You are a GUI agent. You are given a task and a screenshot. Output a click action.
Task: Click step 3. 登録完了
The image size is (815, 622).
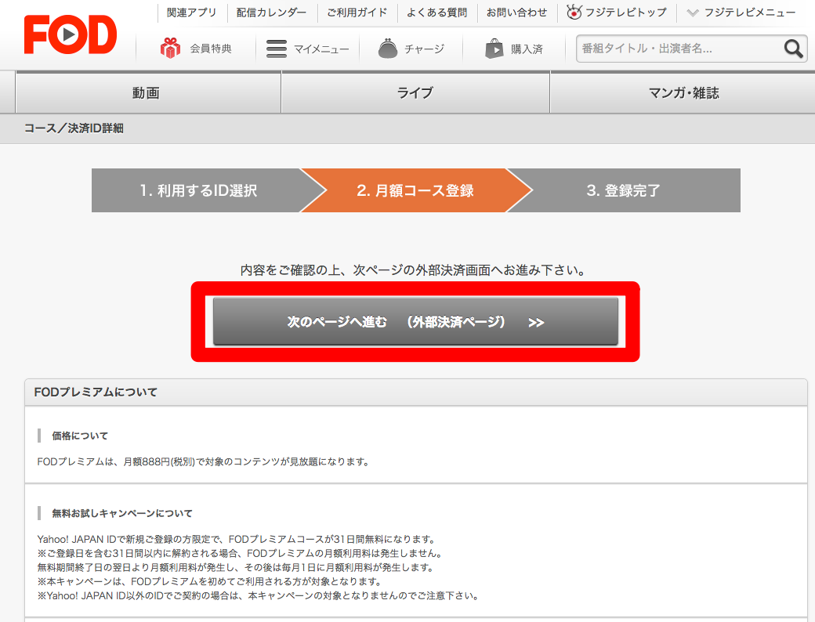[623, 190]
